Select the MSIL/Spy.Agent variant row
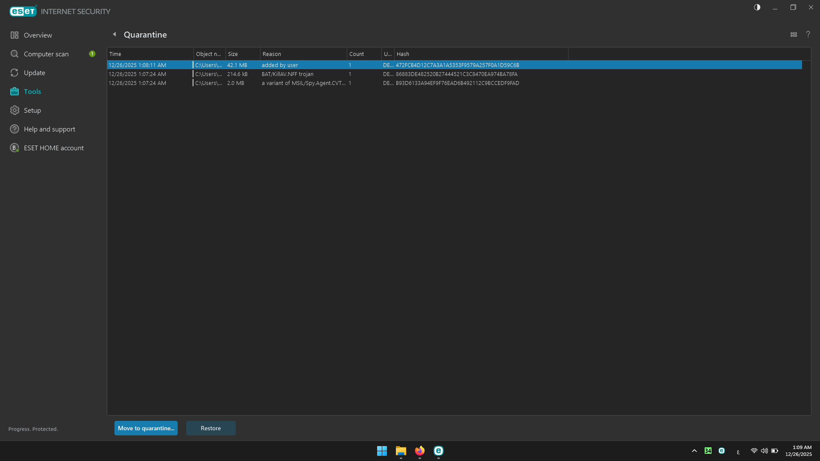This screenshot has width=820, height=461. [303, 83]
